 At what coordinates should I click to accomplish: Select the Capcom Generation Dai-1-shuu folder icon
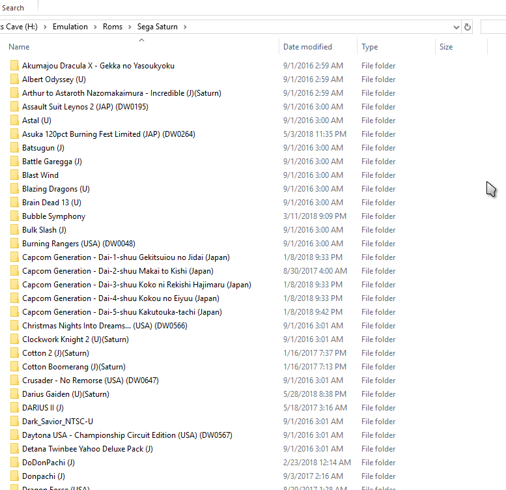pyautogui.click(x=14, y=257)
